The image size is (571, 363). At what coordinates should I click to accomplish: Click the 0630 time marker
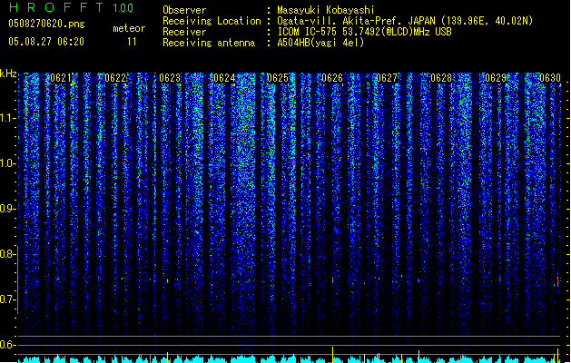point(550,78)
